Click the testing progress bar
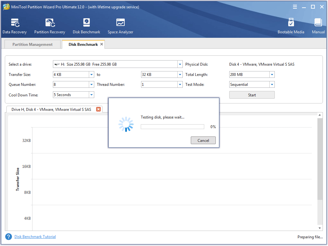The width and height of the screenshot is (328, 246). pyautogui.click(x=172, y=127)
